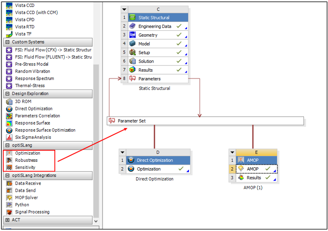Collapse the optiSLang group
The image size is (328, 231).
[x=8, y=145]
